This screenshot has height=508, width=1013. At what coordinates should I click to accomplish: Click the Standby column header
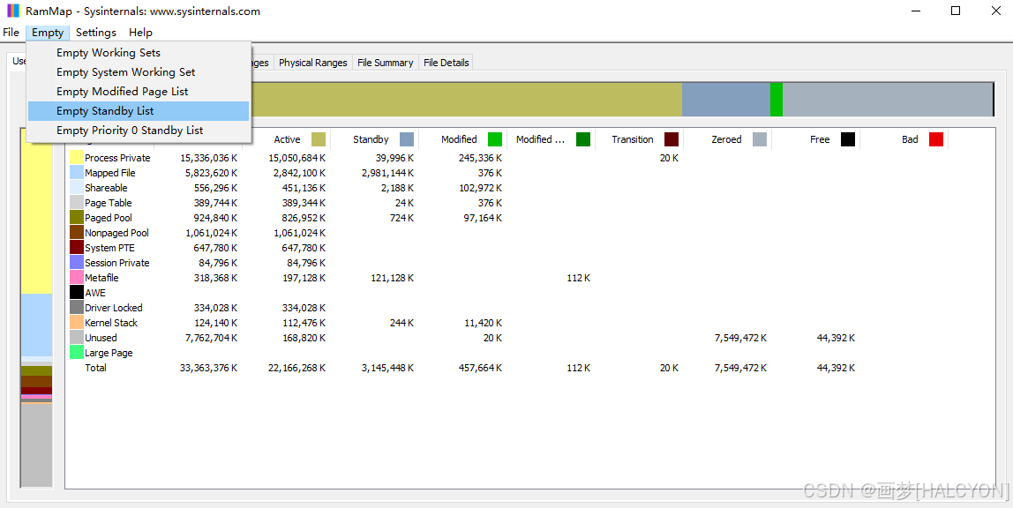(x=374, y=139)
